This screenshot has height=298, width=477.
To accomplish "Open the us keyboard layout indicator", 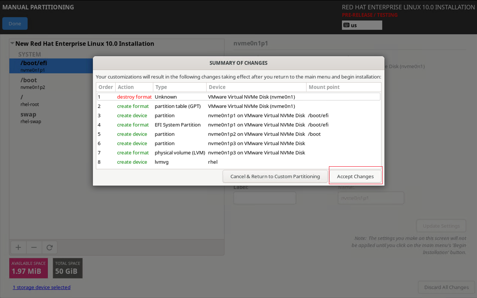I will (x=362, y=25).
